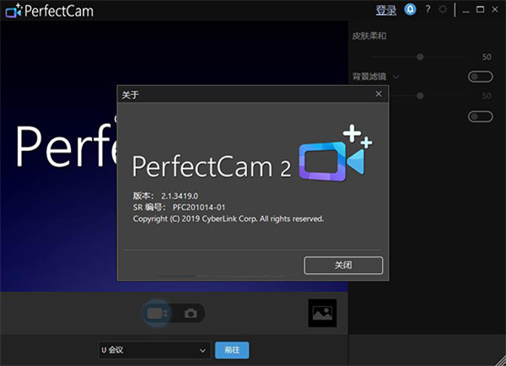The image size is (506, 366).
Task: Open the image gallery thumbnail
Action: (x=322, y=313)
